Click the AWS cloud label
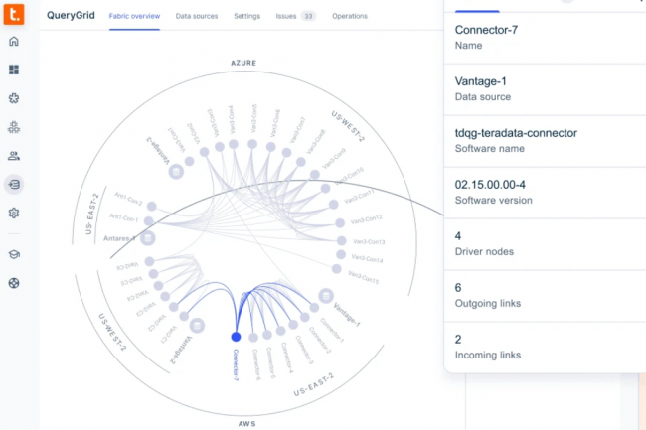Image resolution: width=646 pixels, height=430 pixels. tap(246, 424)
